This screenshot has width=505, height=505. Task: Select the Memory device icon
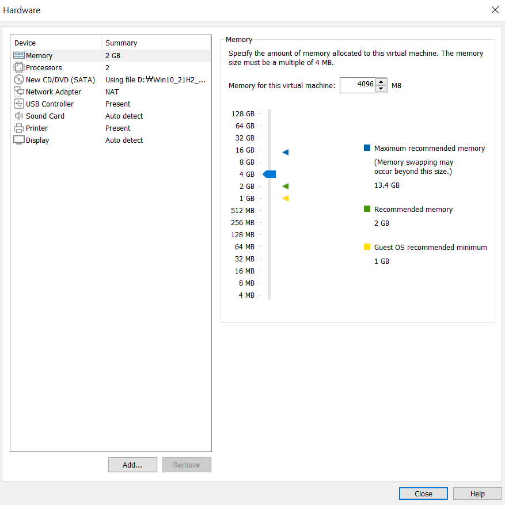pyautogui.click(x=18, y=55)
